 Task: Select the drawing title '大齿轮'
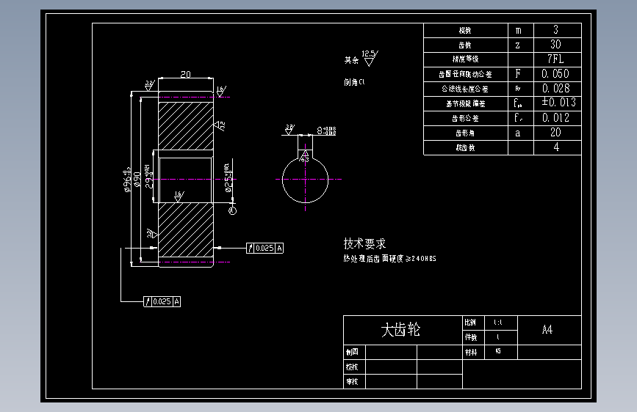[400, 330]
